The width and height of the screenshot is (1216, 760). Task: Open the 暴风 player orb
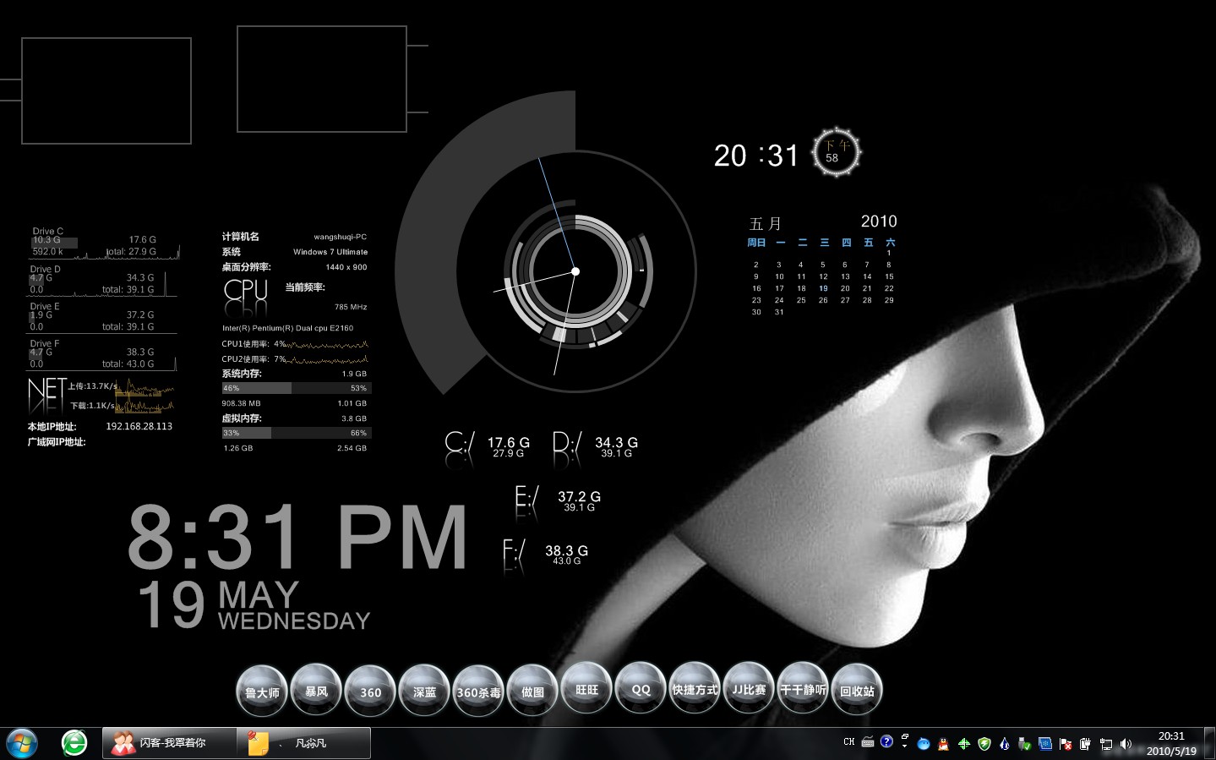316,691
